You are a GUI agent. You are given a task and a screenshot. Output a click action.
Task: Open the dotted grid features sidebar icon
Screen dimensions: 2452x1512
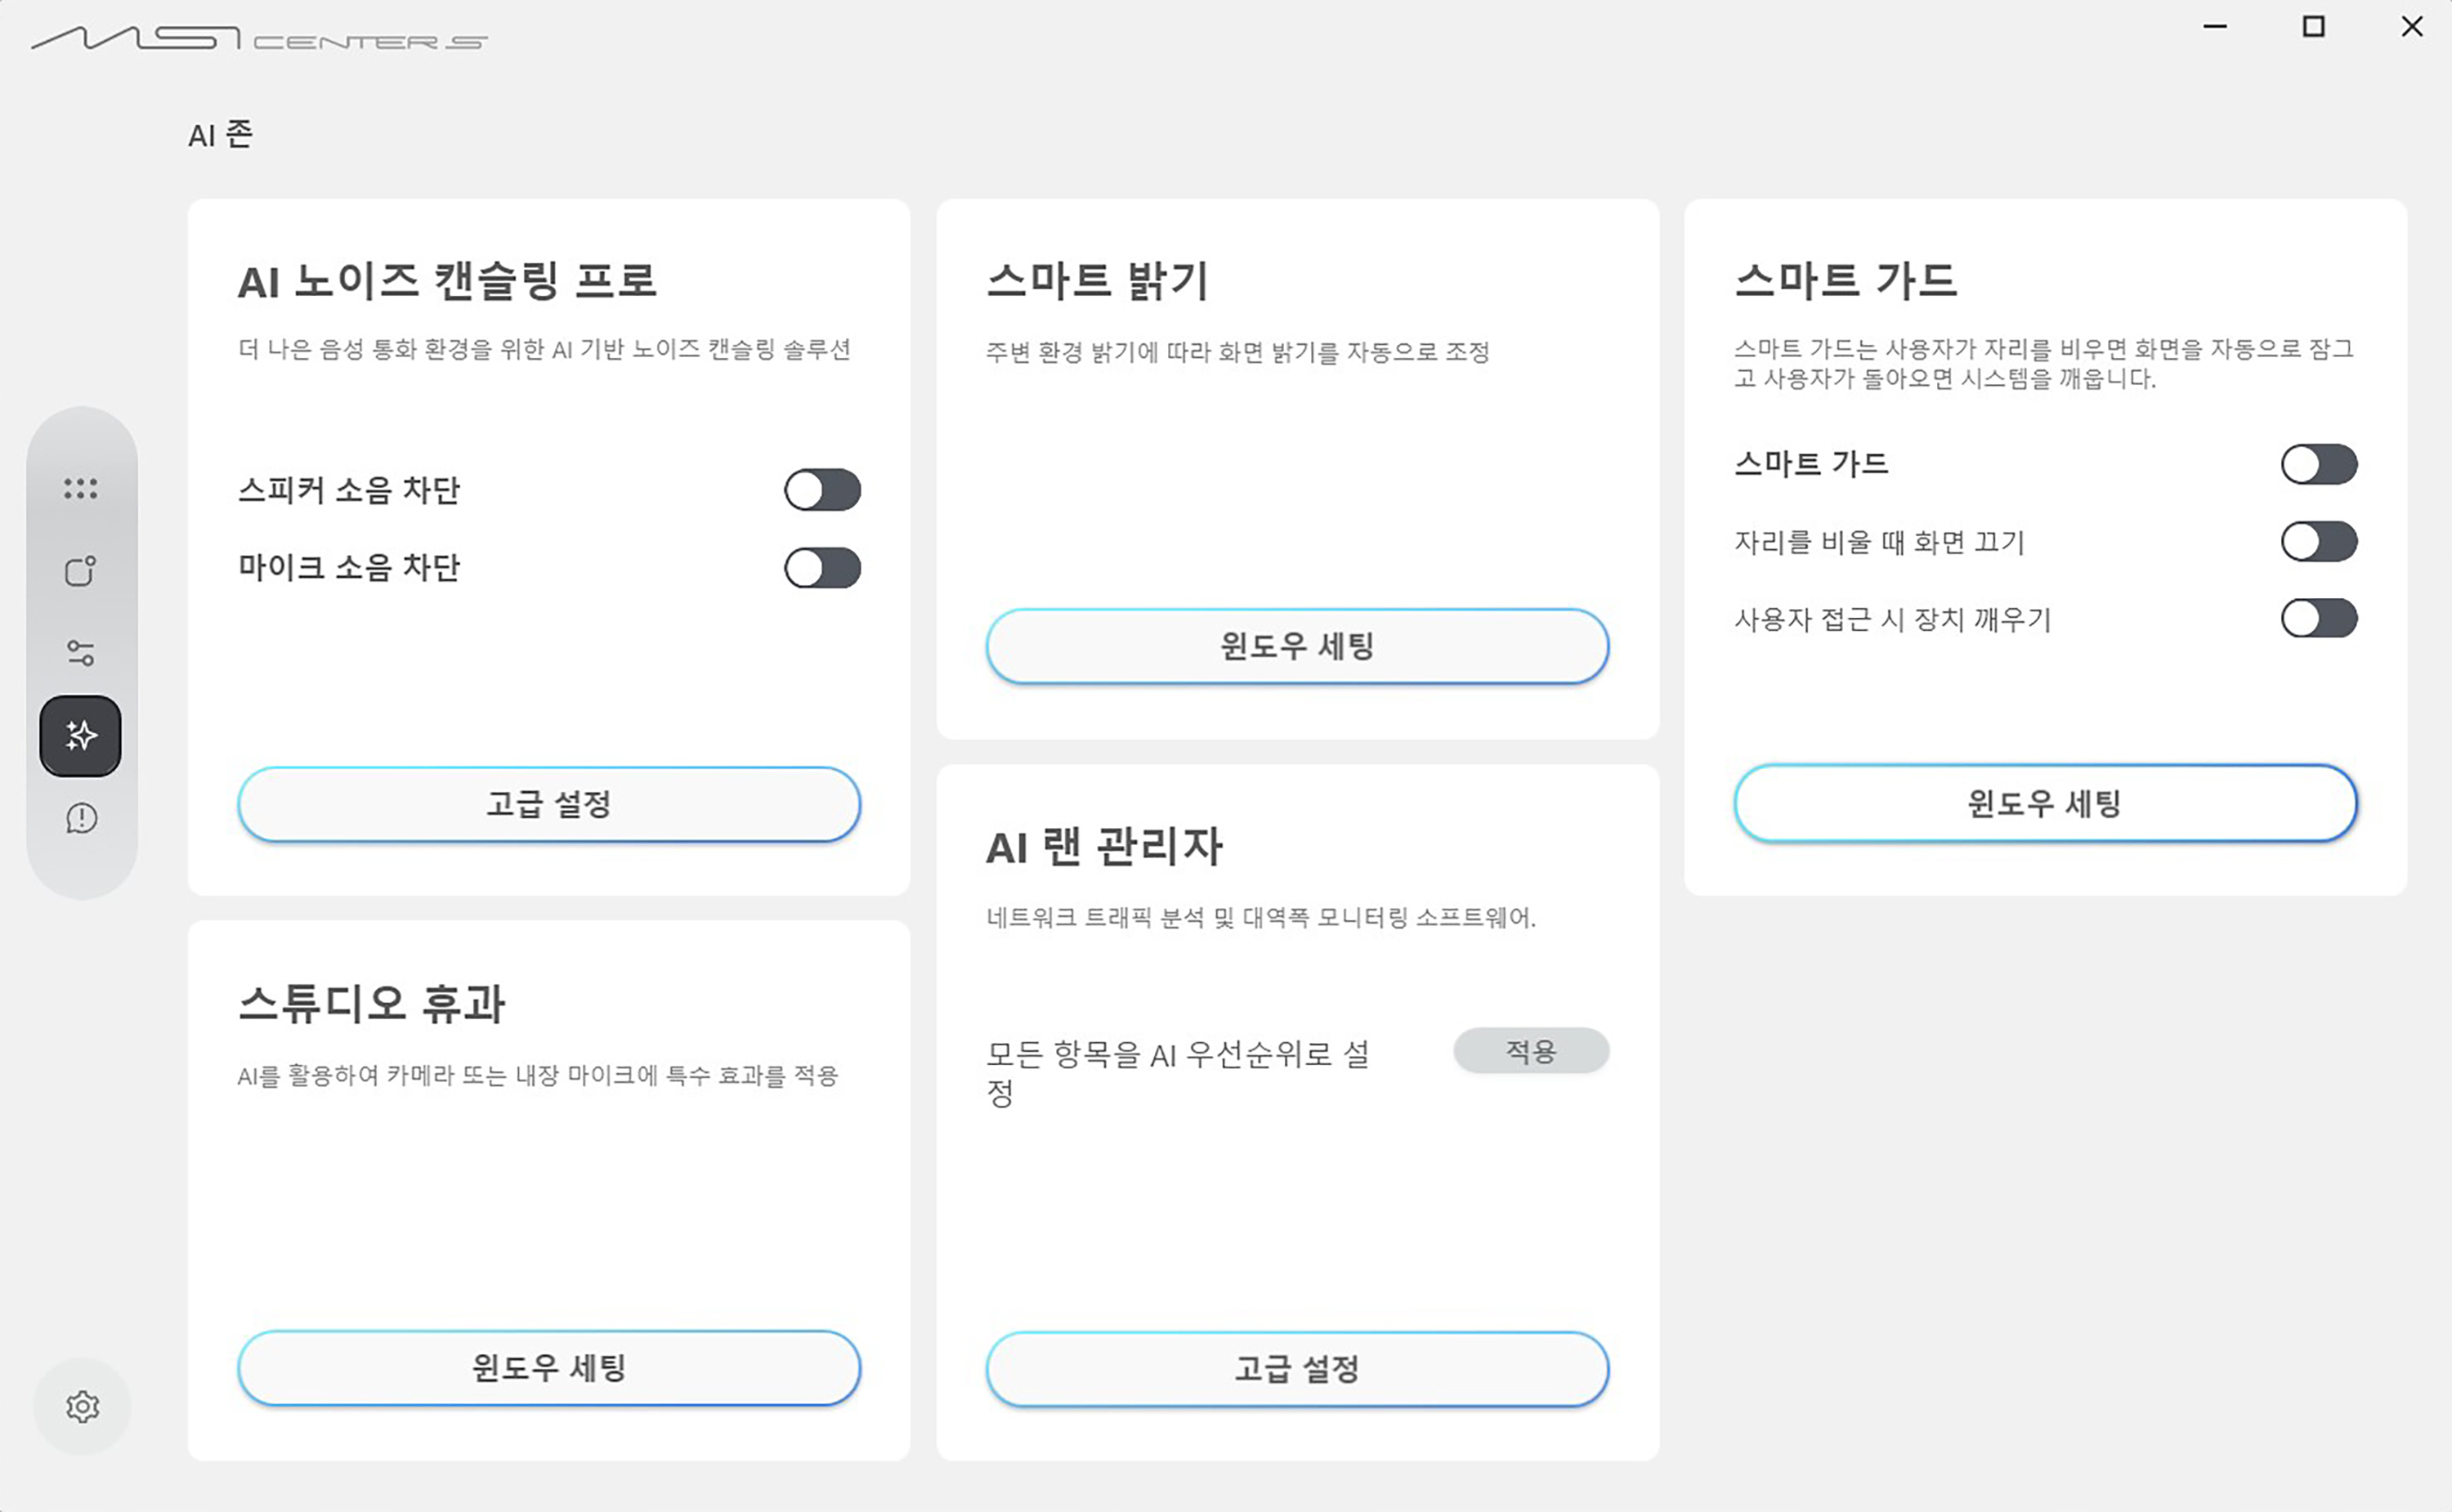pyautogui.click(x=81, y=488)
